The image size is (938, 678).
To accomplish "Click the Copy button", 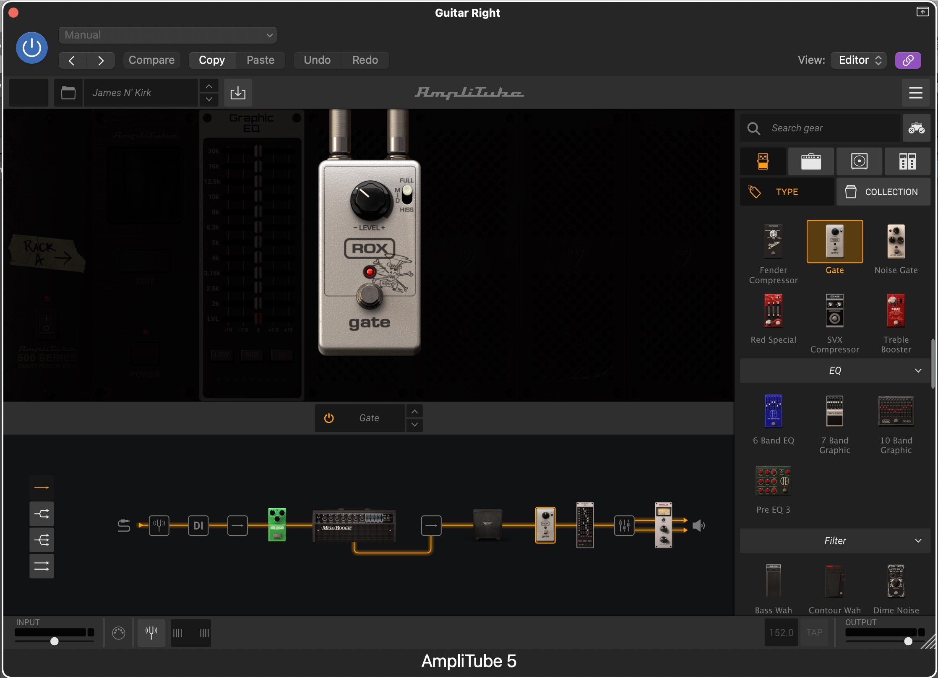I will [212, 60].
